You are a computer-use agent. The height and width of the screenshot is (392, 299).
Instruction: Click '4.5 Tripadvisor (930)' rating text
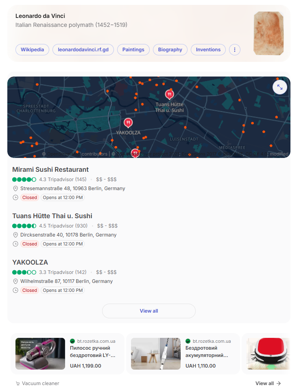click(x=63, y=226)
